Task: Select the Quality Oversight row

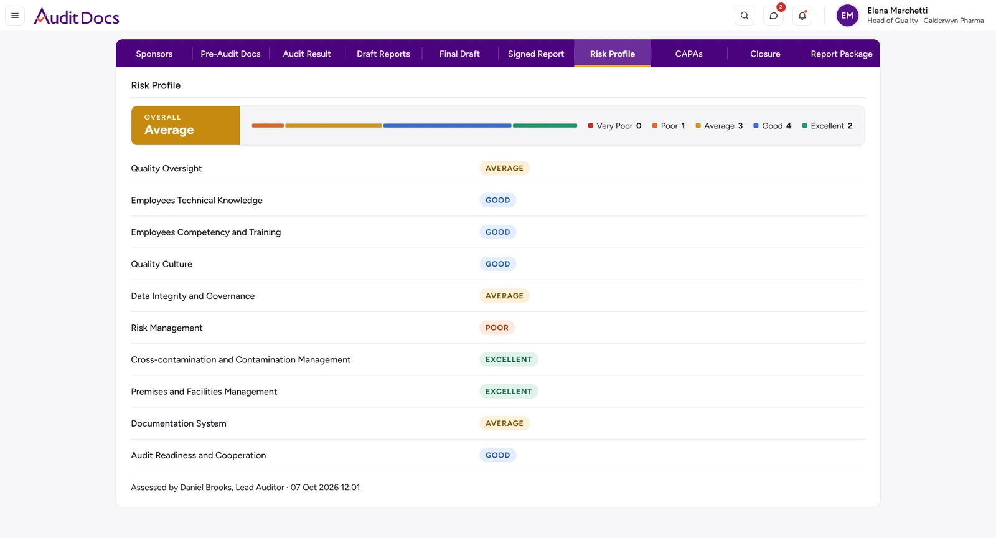Action: tap(498, 168)
